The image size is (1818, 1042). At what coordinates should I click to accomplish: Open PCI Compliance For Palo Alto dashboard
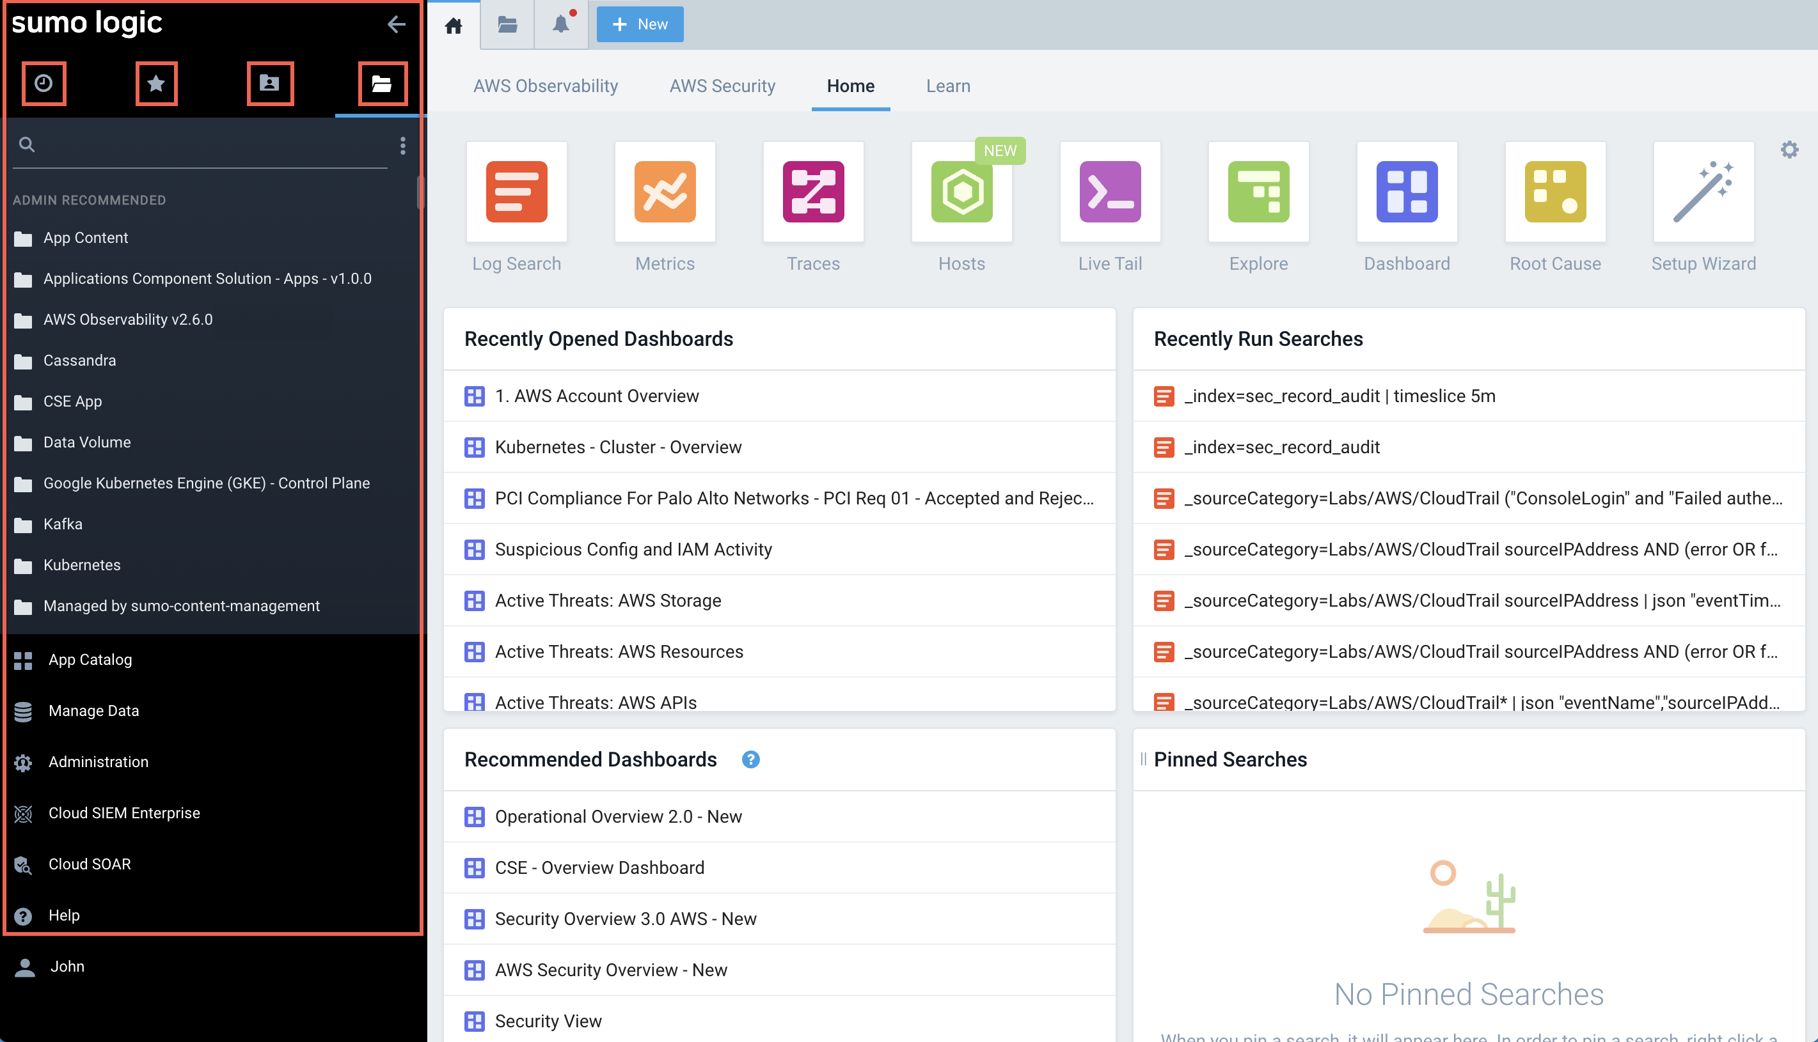pyautogui.click(x=779, y=498)
